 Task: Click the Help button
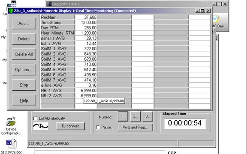(24, 101)
